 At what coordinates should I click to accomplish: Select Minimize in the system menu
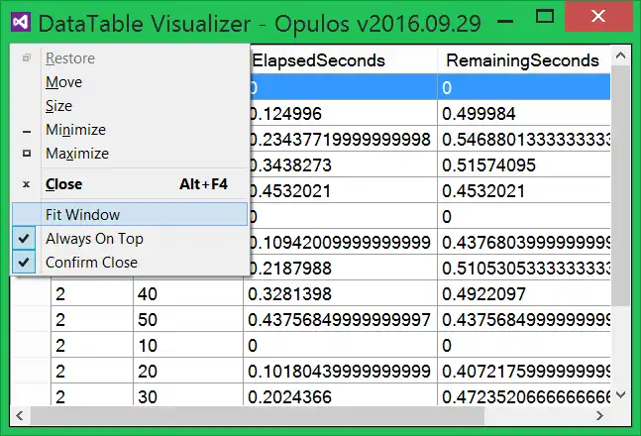[130, 130]
